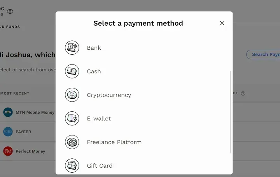Choose the Freelance Platform option

pos(114,142)
